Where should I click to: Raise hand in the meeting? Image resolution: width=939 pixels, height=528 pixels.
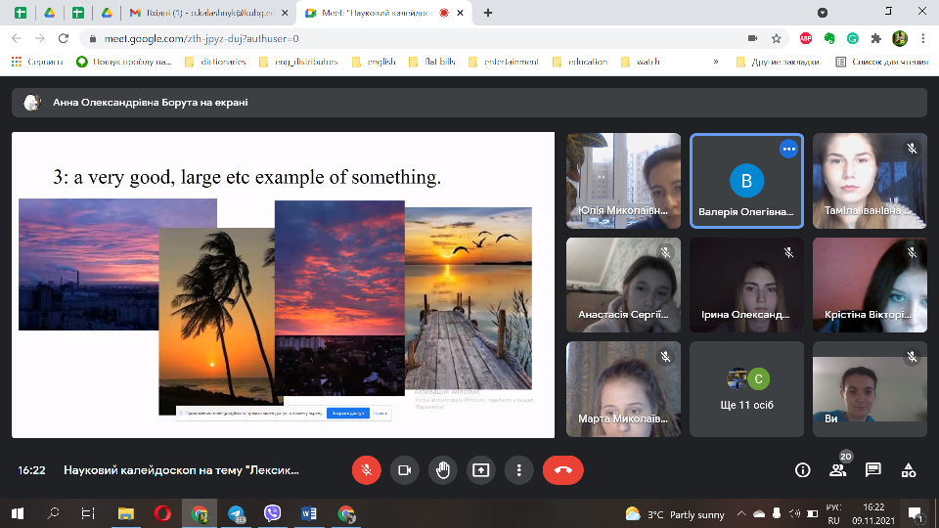442,469
